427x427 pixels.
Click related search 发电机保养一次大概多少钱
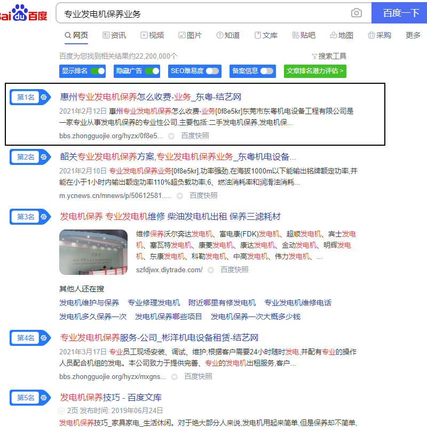click(256, 317)
